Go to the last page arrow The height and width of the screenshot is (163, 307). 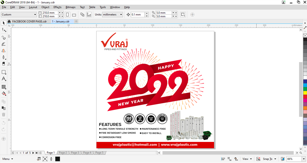point(37,153)
